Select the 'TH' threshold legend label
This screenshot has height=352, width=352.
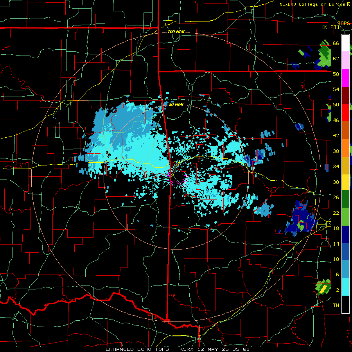(336, 305)
